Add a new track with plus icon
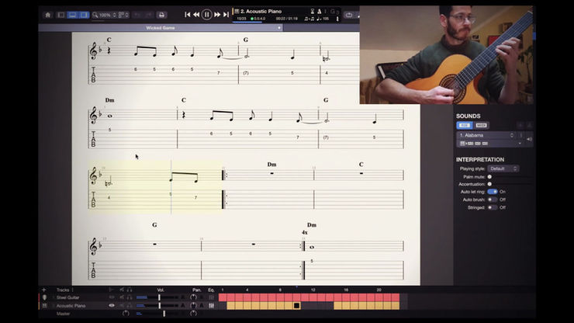The height and width of the screenshot is (323, 574). tap(44, 290)
